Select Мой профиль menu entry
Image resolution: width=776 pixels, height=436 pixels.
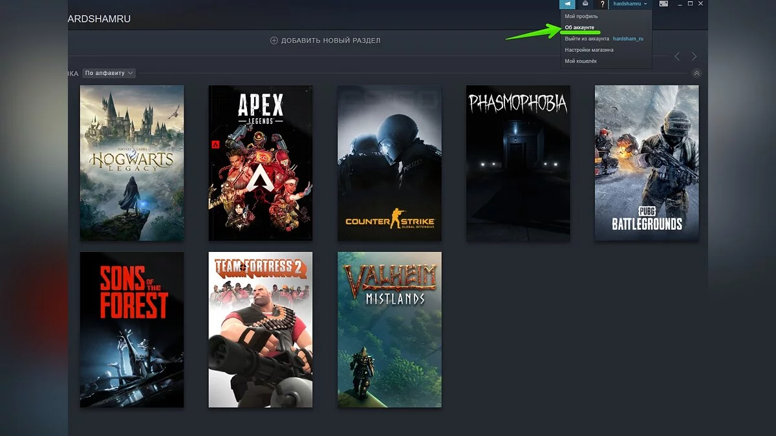(581, 16)
